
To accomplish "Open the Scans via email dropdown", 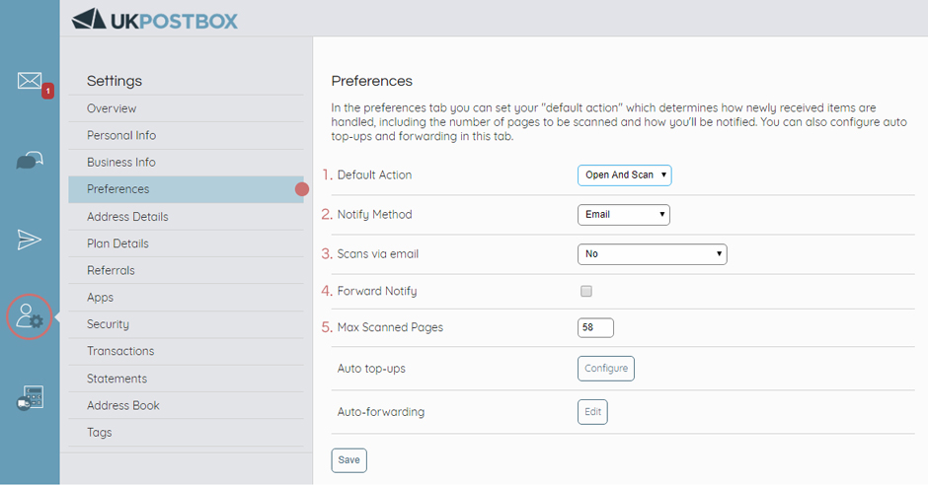I will 652,254.
